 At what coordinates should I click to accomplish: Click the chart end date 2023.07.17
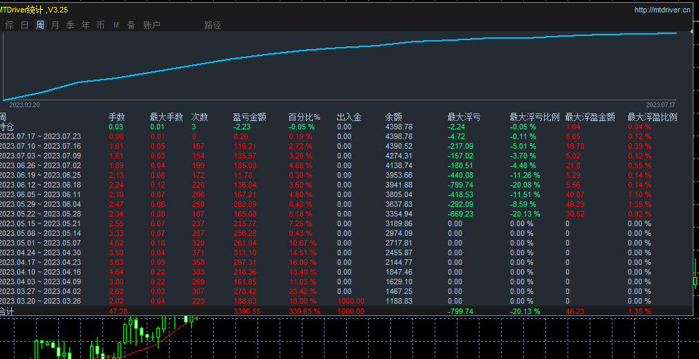coord(661,104)
